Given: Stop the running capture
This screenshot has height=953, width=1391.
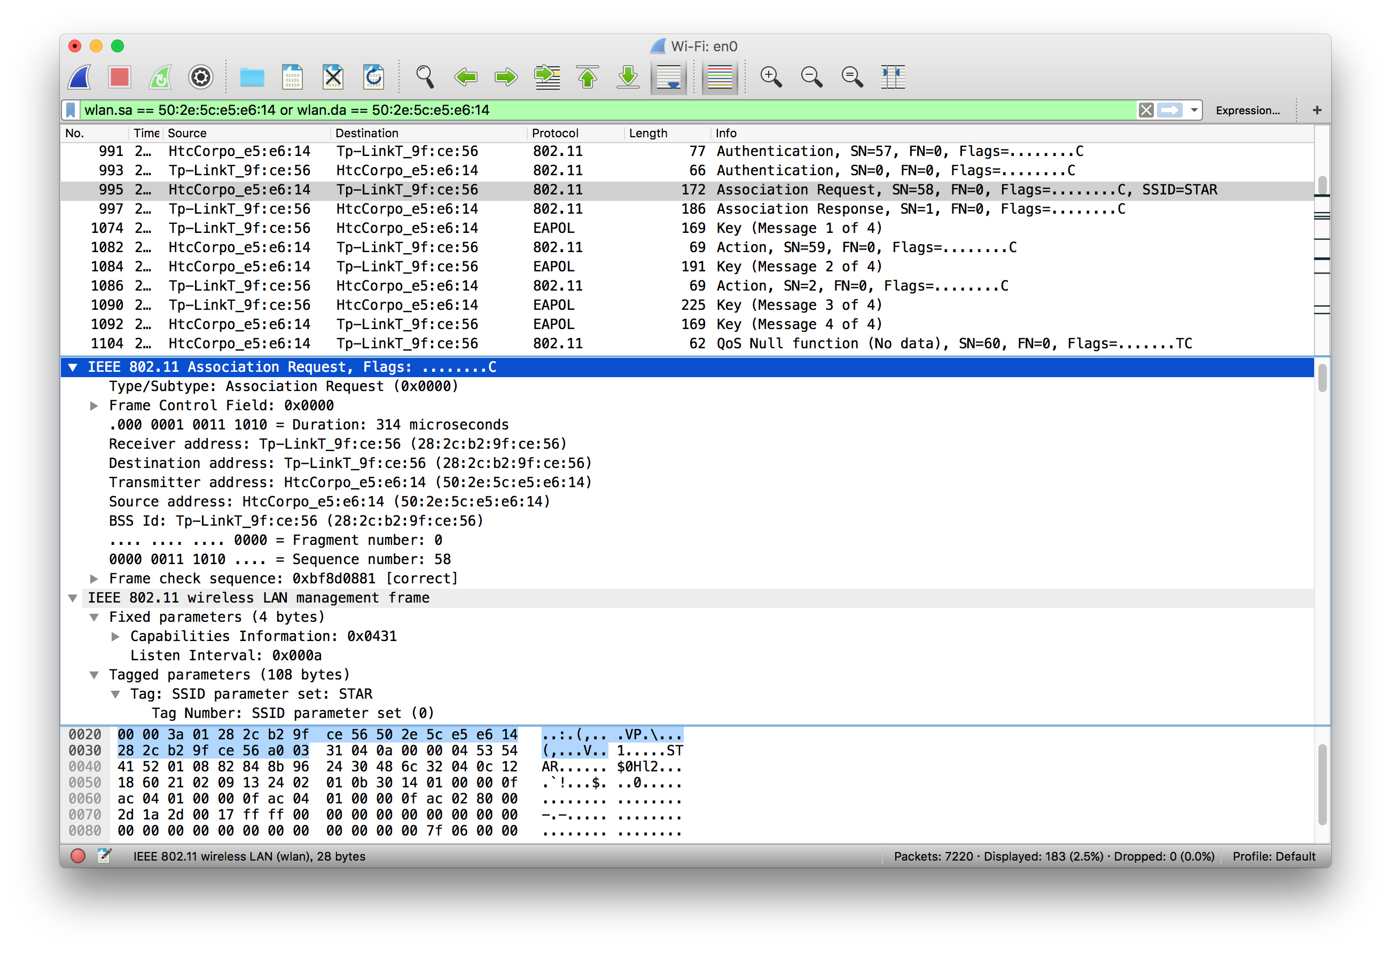Looking at the screenshot, I should click(119, 76).
